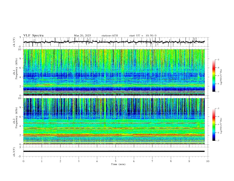Click the time axis tick label "10"
Viewport: 234px width, 181px height.
(x=208, y=161)
